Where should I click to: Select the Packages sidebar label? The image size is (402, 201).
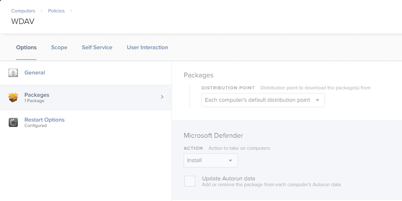tap(37, 95)
